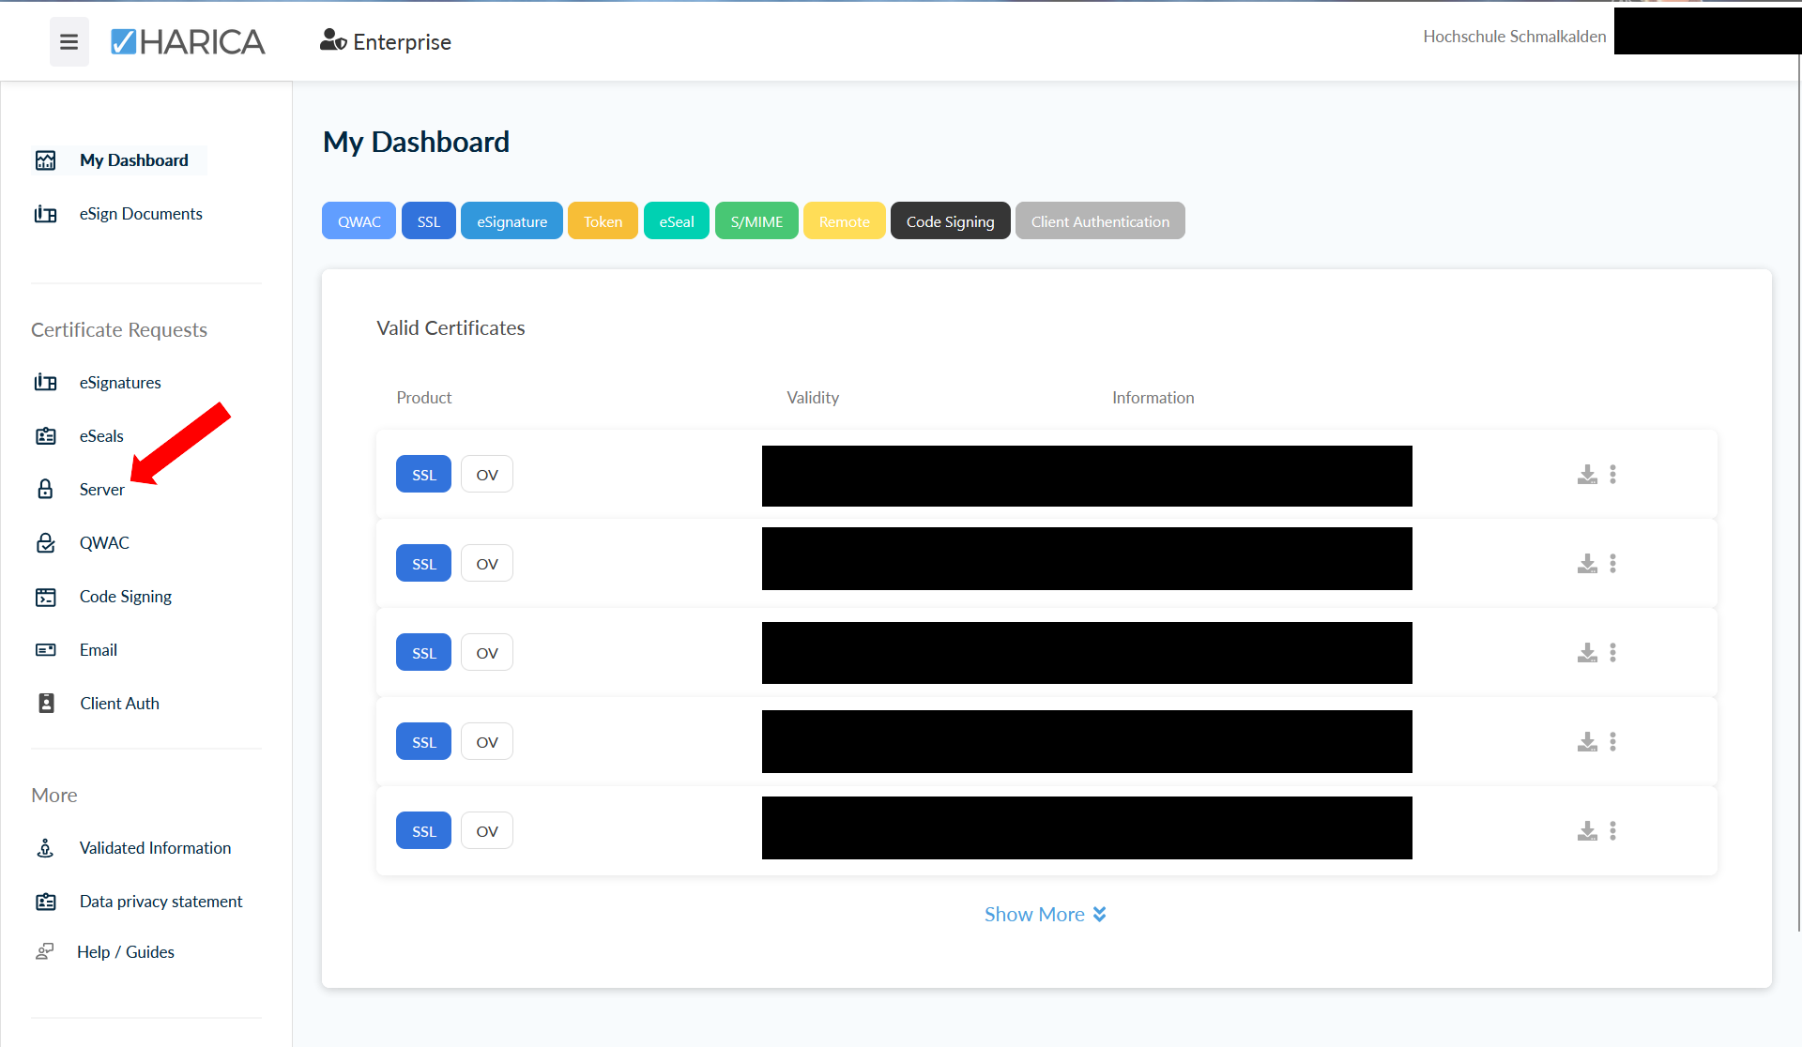
Task: Open the Email certificate requests page
Action: (99, 650)
